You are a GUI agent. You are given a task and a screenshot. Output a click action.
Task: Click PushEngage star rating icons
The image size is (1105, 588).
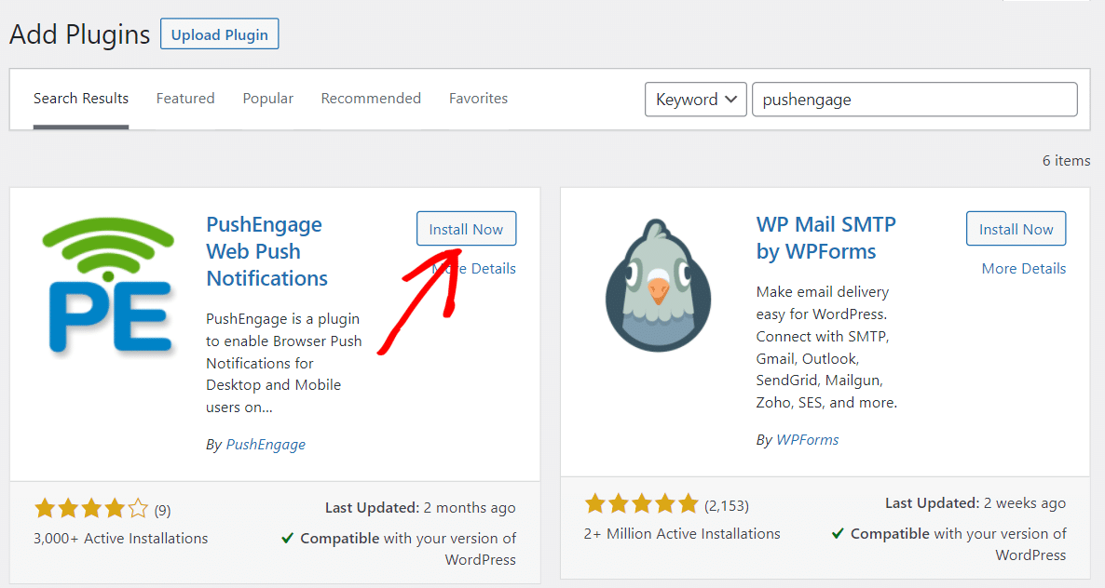(91, 509)
